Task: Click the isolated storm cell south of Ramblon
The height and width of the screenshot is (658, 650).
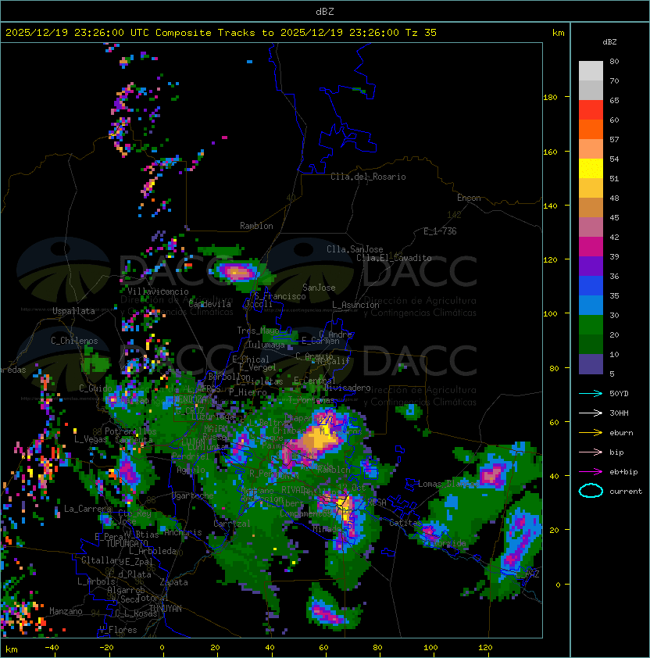Action: pos(237,271)
